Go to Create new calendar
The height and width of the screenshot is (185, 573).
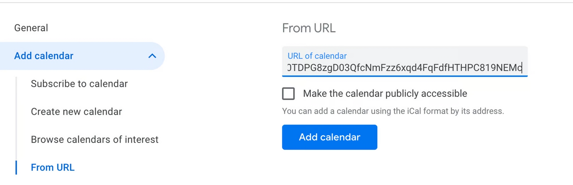pyautogui.click(x=76, y=112)
